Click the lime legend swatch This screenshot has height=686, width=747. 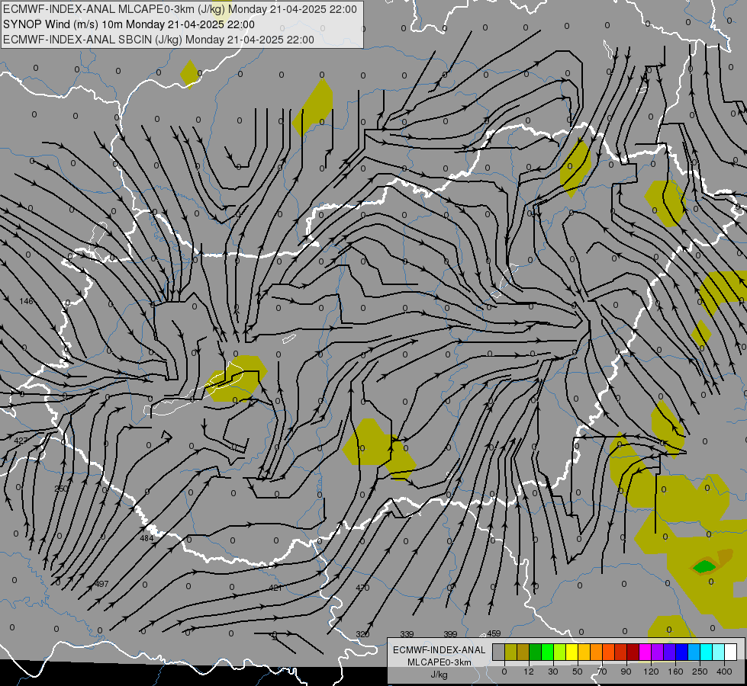[560, 652]
